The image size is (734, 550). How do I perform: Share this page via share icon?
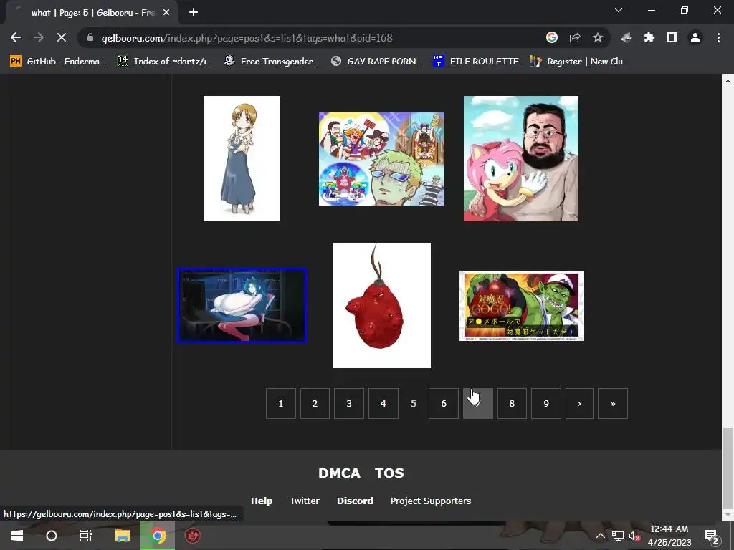click(x=575, y=37)
